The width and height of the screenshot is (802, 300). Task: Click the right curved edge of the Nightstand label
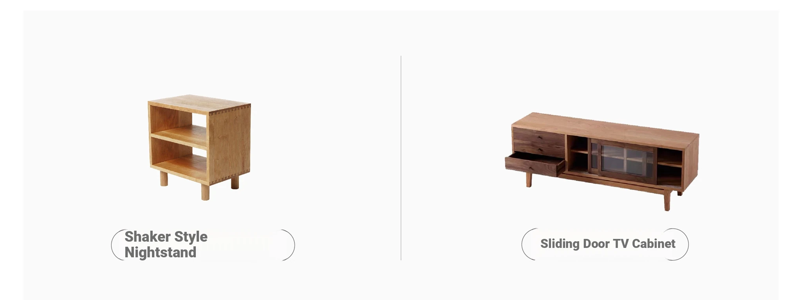click(x=289, y=245)
